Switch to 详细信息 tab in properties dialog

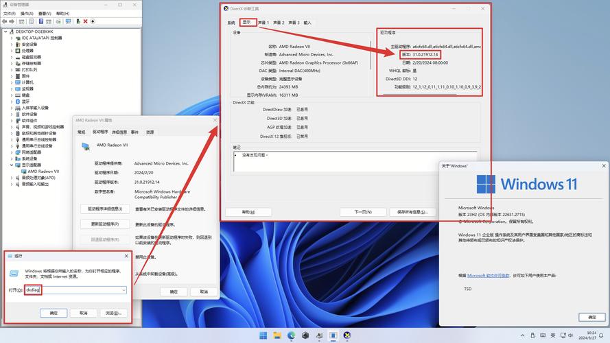(x=119, y=132)
